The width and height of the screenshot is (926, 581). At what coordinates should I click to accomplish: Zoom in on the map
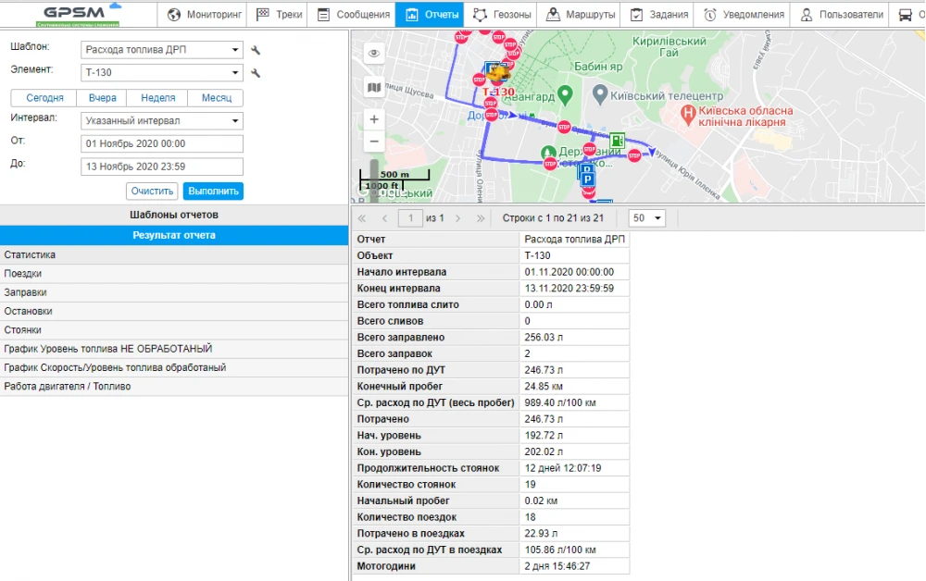(x=374, y=119)
